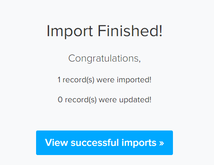Click the word successful on the blue button
Viewport: 214px width, 165px height.
coord(95,143)
